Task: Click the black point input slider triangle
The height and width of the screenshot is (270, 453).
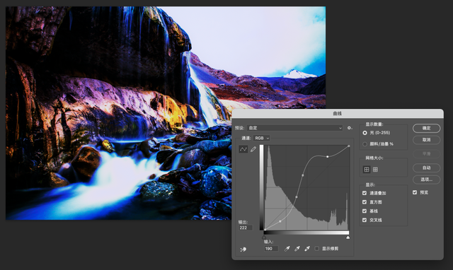Action: [264, 237]
